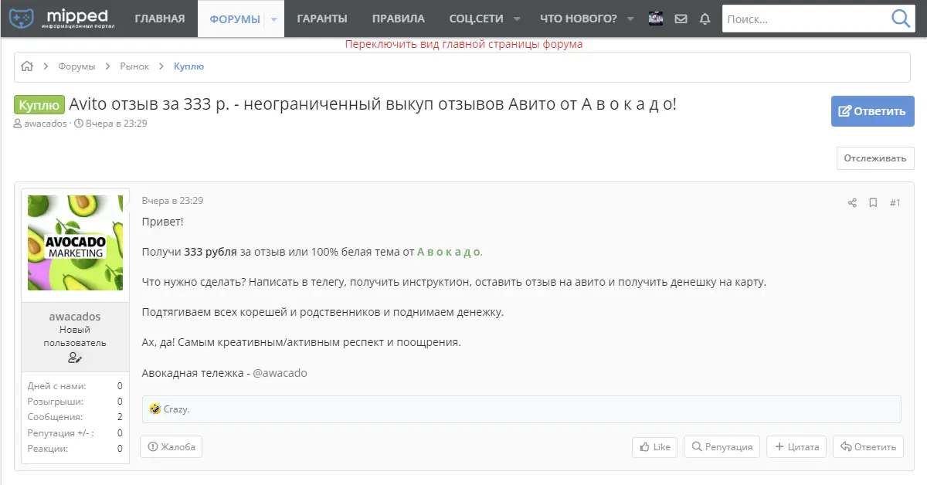Click the Репутация button
The height and width of the screenshot is (485, 927).
[722, 446]
